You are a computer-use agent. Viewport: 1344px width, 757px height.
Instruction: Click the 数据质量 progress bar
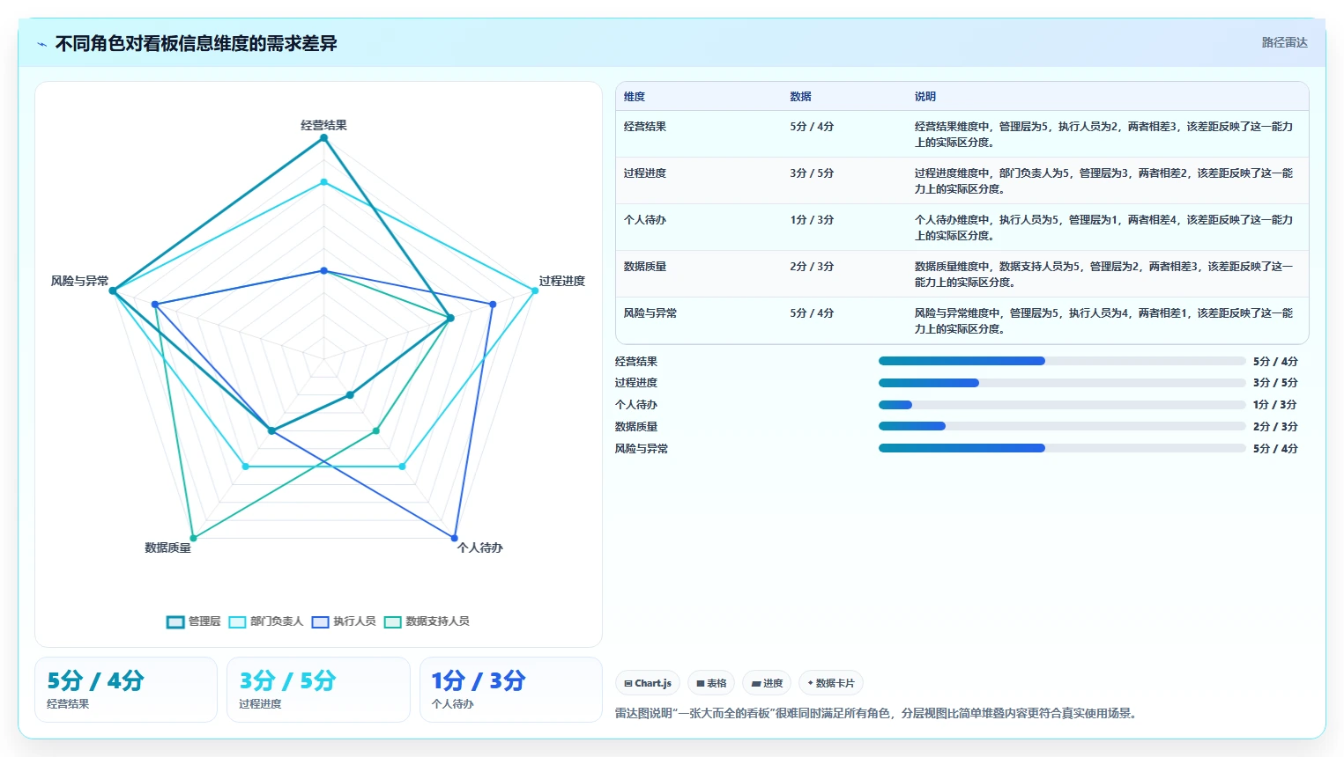(x=1062, y=426)
